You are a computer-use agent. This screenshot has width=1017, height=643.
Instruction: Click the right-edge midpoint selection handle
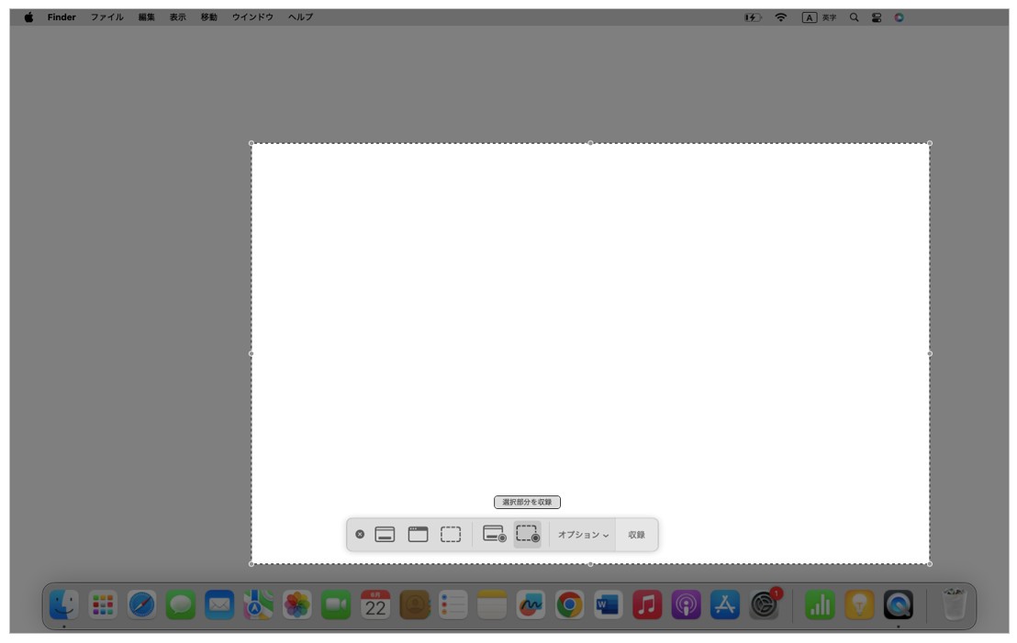(930, 354)
